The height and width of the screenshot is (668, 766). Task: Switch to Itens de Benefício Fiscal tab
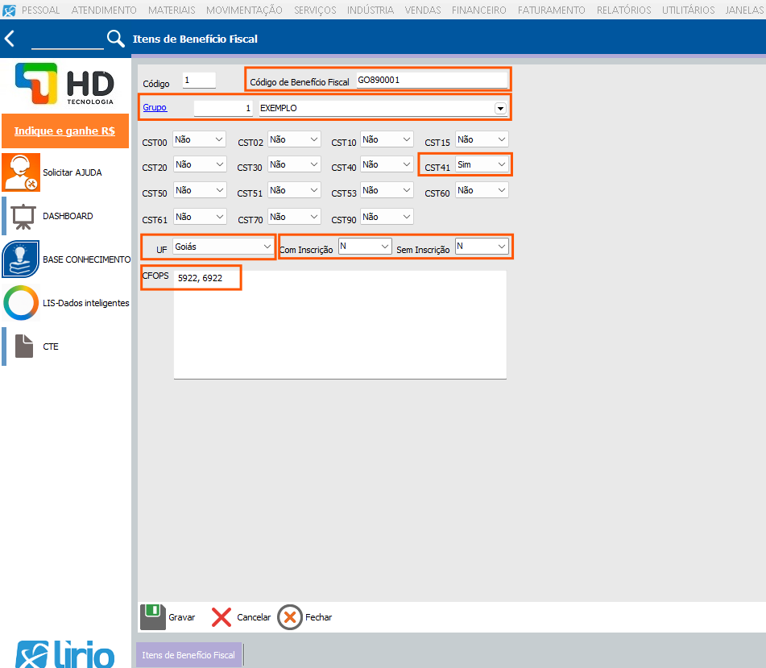(188, 655)
